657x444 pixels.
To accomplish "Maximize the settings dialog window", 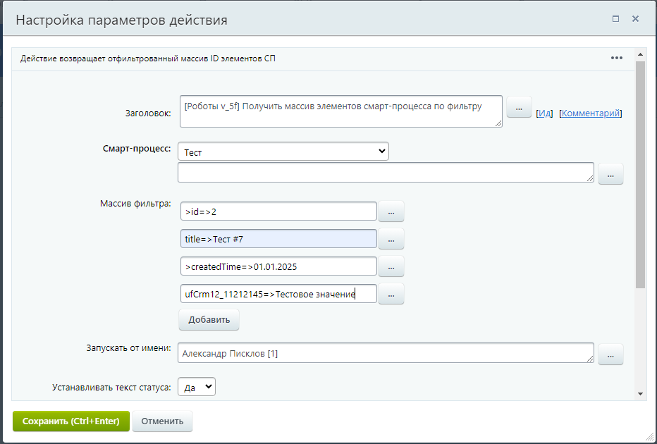I will pos(615,19).
